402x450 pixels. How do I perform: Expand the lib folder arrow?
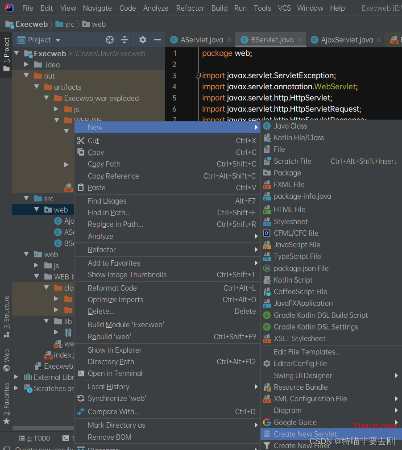[46, 321]
